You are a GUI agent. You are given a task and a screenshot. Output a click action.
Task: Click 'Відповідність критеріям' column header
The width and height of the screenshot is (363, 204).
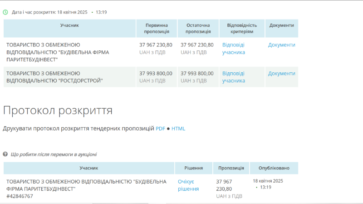tap(242, 28)
